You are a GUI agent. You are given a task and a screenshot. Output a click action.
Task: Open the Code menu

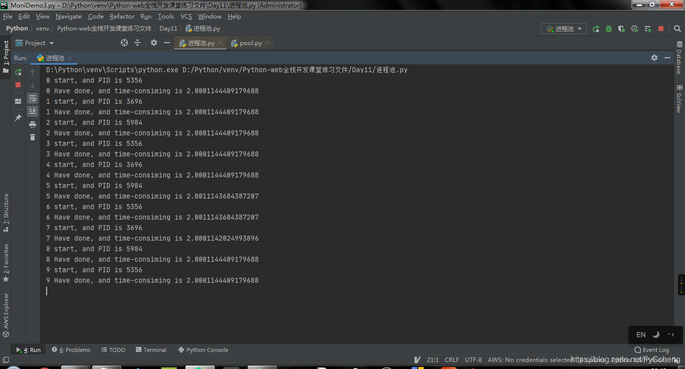tap(96, 17)
